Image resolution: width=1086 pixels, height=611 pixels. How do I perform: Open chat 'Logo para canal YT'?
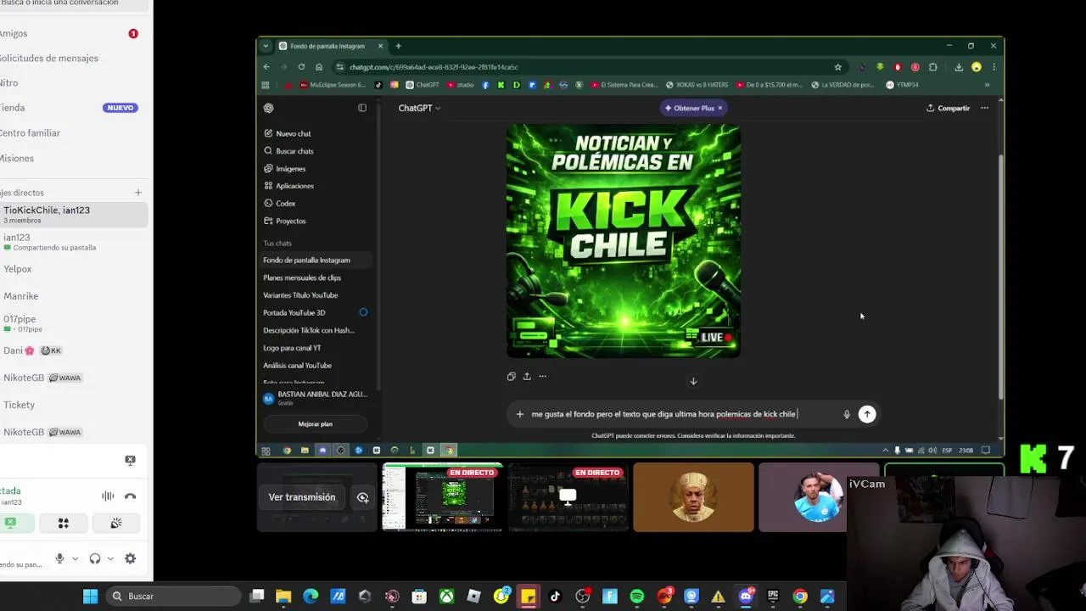(292, 348)
